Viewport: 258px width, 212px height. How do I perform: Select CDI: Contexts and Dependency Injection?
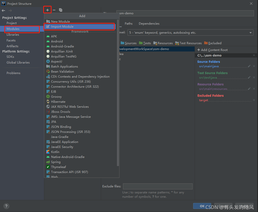coord(81,77)
